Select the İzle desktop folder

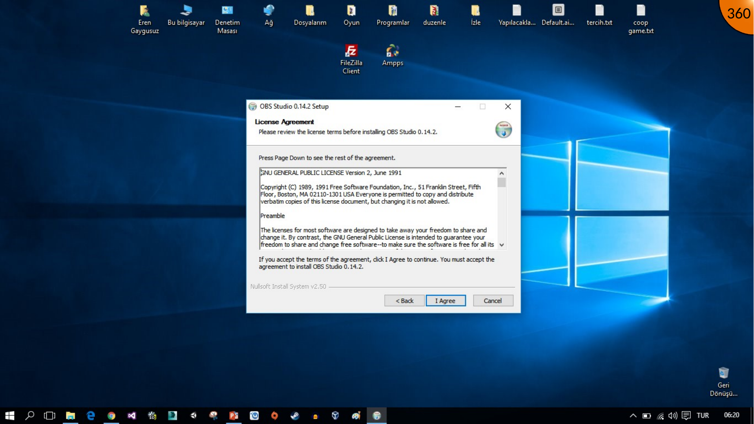click(x=475, y=15)
